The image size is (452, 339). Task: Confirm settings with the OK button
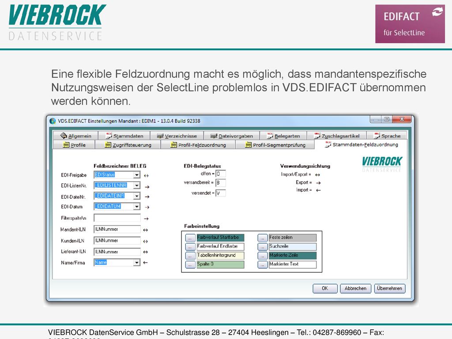pos(325,289)
